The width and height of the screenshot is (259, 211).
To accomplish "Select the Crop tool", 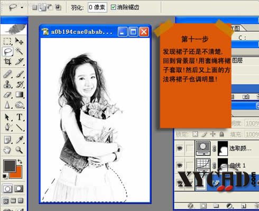I will point(7,61).
